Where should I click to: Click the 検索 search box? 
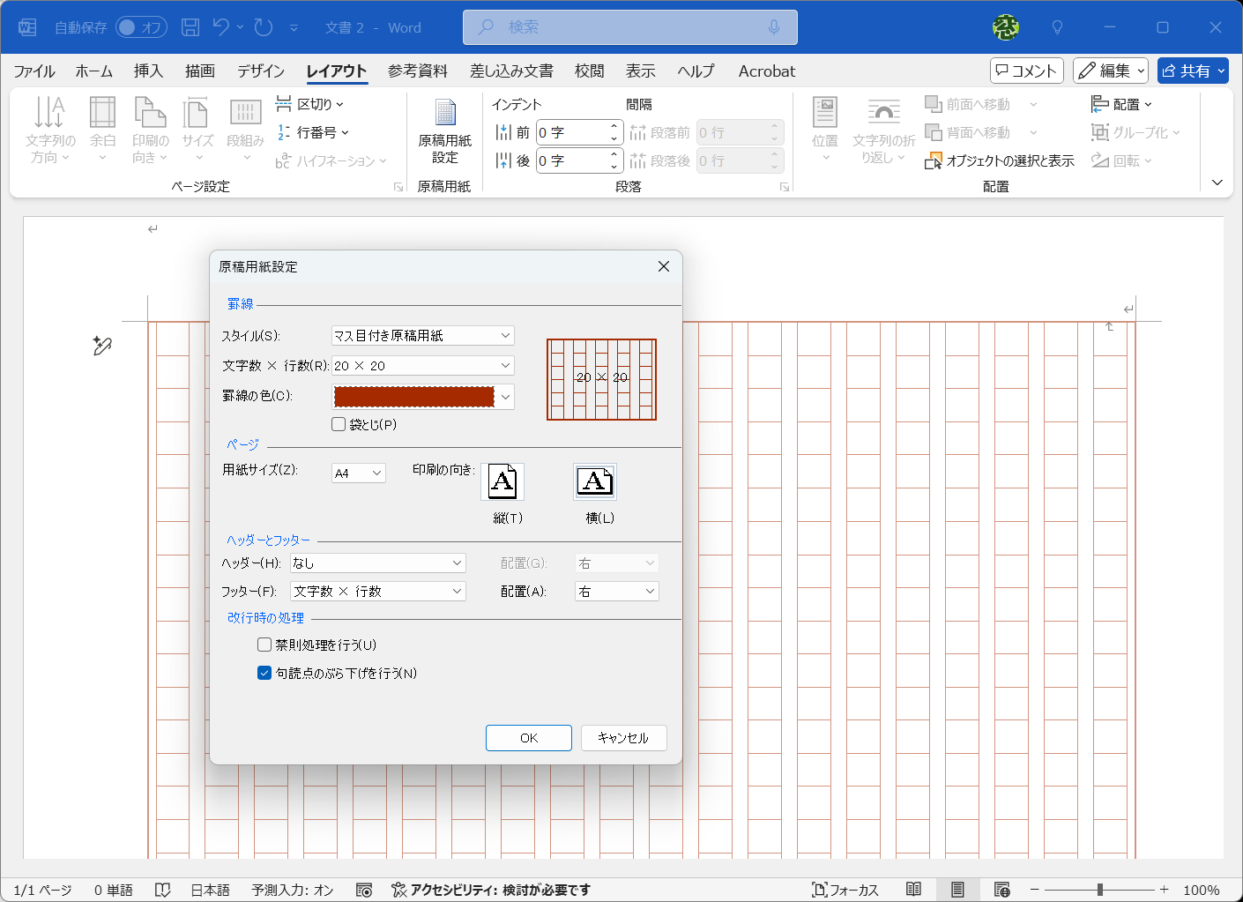coord(629,27)
